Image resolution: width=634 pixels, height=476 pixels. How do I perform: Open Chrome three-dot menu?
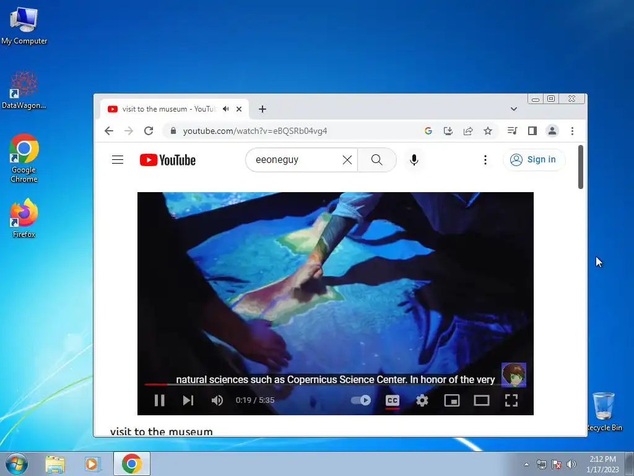click(572, 131)
